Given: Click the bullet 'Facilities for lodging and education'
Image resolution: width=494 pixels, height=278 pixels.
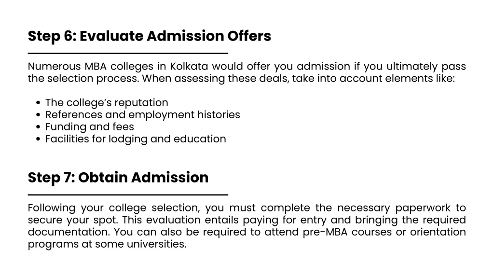Looking at the screenshot, I should 136,139.
